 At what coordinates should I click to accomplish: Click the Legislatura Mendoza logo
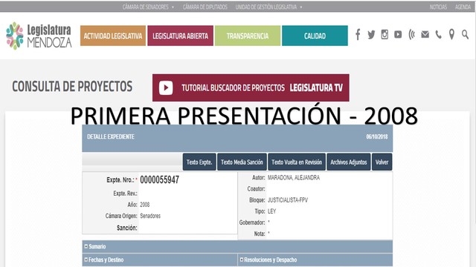[x=39, y=36]
